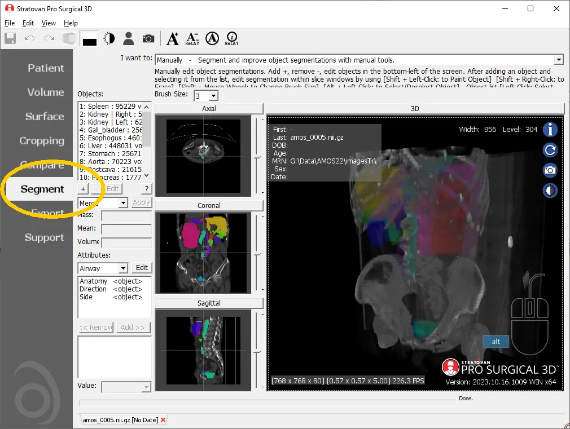The height and width of the screenshot is (429, 570).
Task: Click the A+ add annotation icon
Action: (173, 38)
